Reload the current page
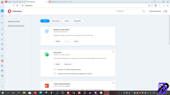Viewport: 170px width, 95px height. pos(14,6)
